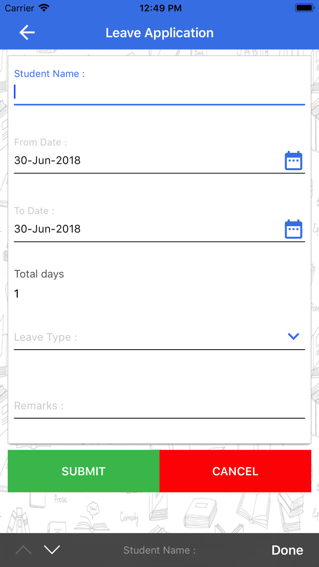Image resolution: width=319 pixels, height=567 pixels.
Task: Tap the Student Name toolbar placeholder label
Action: click(x=159, y=550)
